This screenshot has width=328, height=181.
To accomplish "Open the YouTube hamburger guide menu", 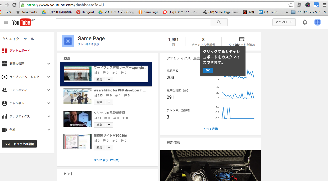I will (6, 22).
